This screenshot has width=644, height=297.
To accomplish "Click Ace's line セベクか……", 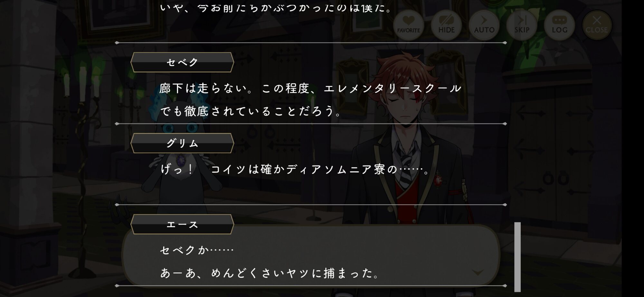I will click(197, 250).
